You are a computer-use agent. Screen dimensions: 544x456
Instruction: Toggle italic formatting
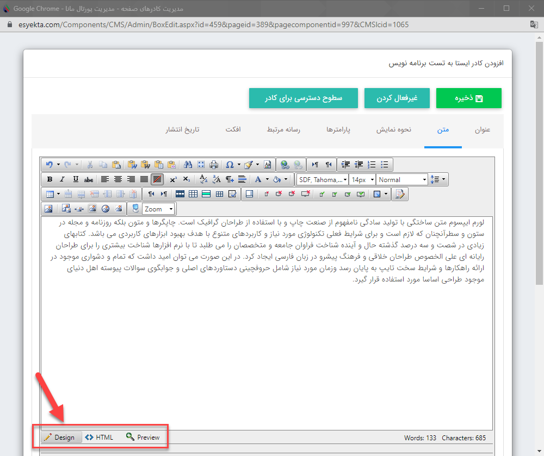63,179
